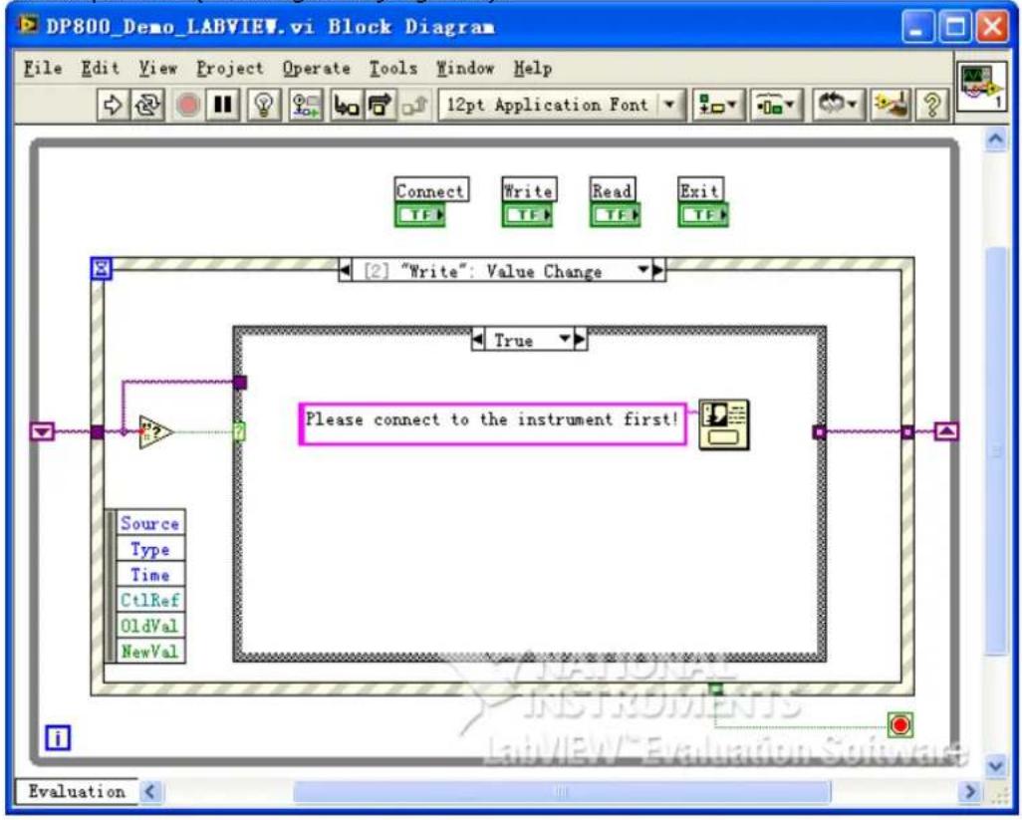1022x820 pixels.
Task: Click the Step Out toolbar button
Action: tap(414, 105)
